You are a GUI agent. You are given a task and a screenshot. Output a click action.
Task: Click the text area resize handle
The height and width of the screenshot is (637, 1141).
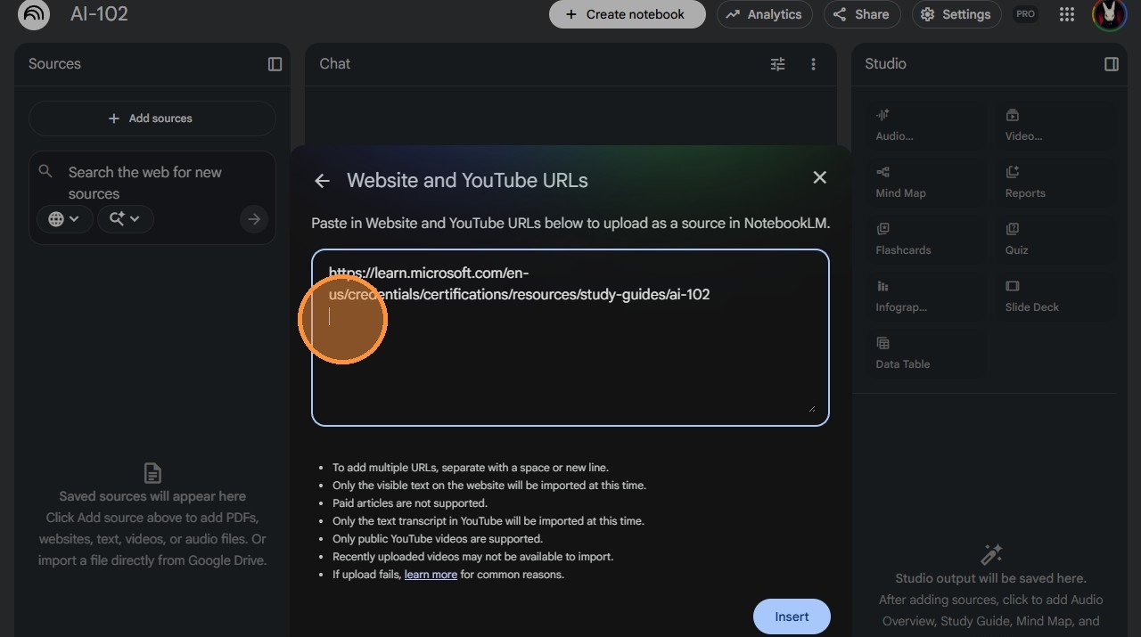tap(811, 408)
